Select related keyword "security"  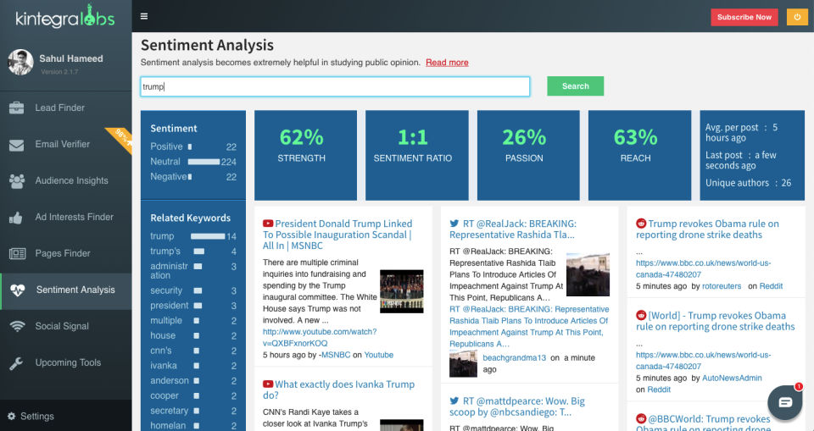click(x=166, y=290)
